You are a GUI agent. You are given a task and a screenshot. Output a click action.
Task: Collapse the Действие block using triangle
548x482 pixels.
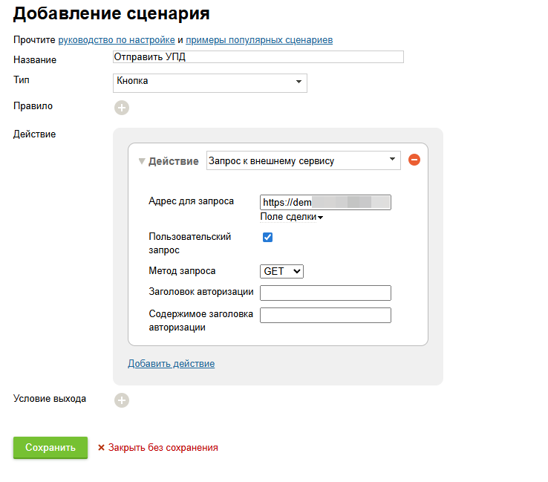pos(141,161)
